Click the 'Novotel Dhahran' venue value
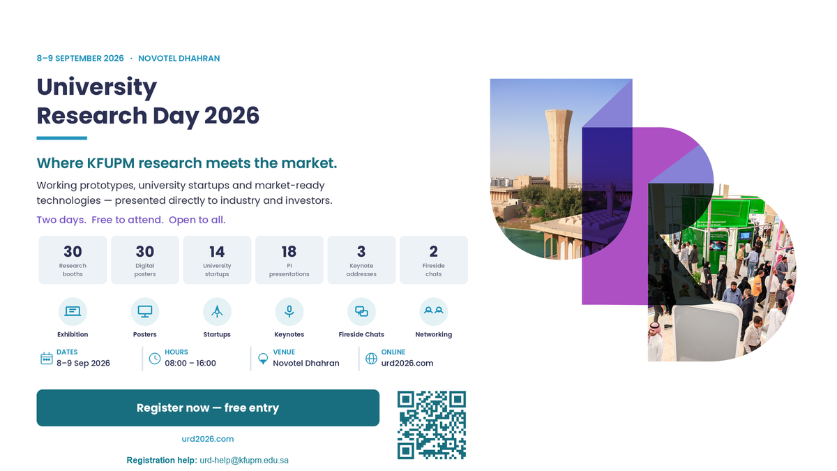The height and width of the screenshot is (471, 837). pos(306,363)
